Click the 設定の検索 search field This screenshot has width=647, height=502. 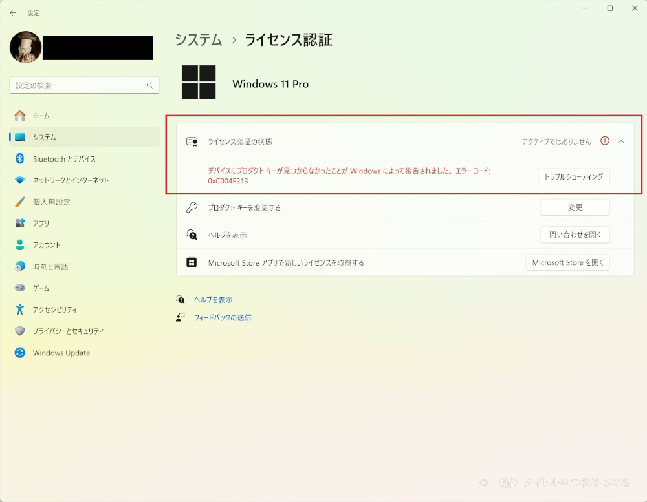click(x=84, y=85)
